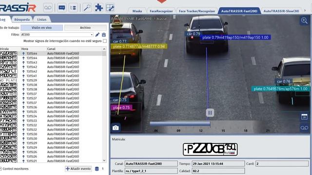Open the puzzle piece modules icon
The width and height of the screenshot is (312, 175).
click(98, 8)
